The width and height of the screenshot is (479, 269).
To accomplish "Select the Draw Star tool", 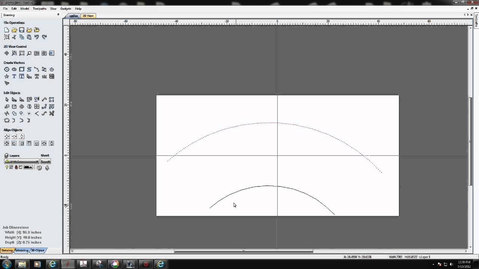I will 7,77.
